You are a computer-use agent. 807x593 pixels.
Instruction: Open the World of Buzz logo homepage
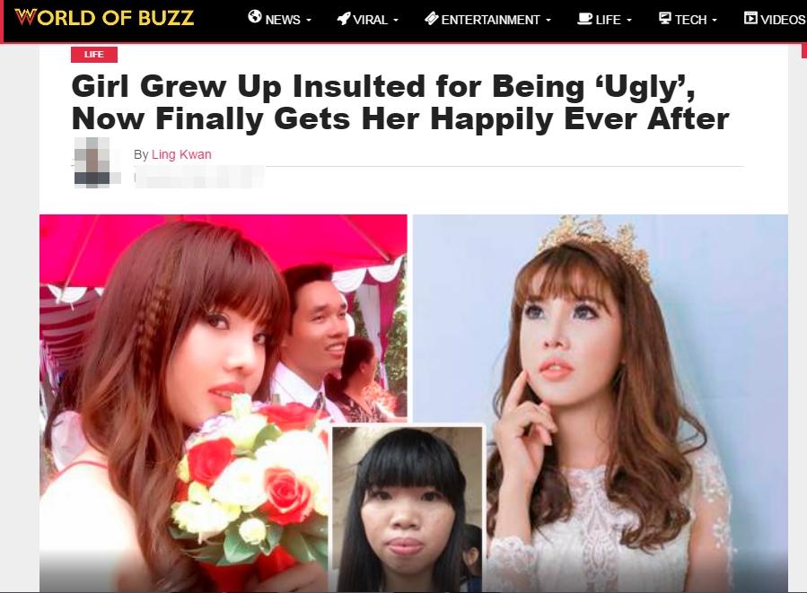pyautogui.click(x=104, y=17)
